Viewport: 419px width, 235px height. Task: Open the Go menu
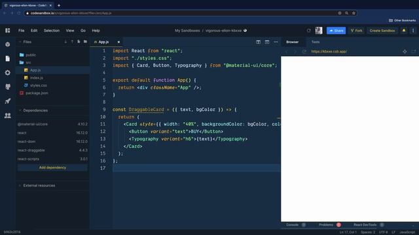[x=83, y=31]
